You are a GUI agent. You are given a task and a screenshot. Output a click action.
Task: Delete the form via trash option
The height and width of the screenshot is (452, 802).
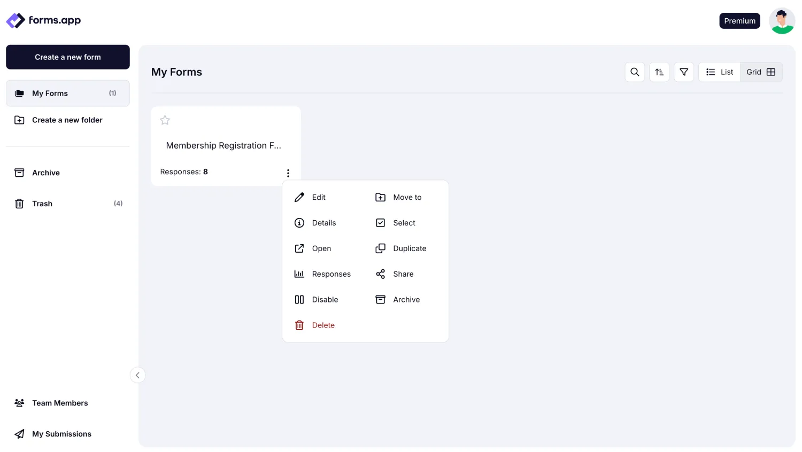322,325
